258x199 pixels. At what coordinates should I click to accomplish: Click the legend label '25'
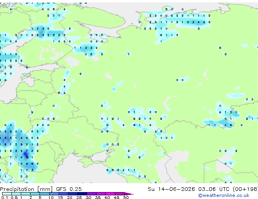pos(79,197)
